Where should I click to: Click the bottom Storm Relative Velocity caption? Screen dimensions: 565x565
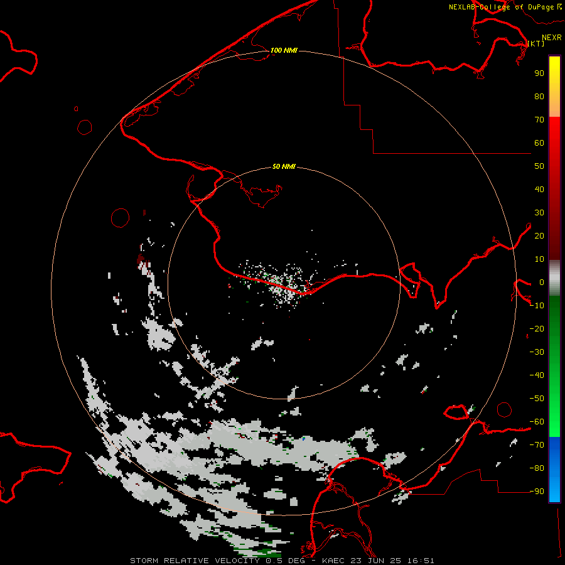(282, 561)
